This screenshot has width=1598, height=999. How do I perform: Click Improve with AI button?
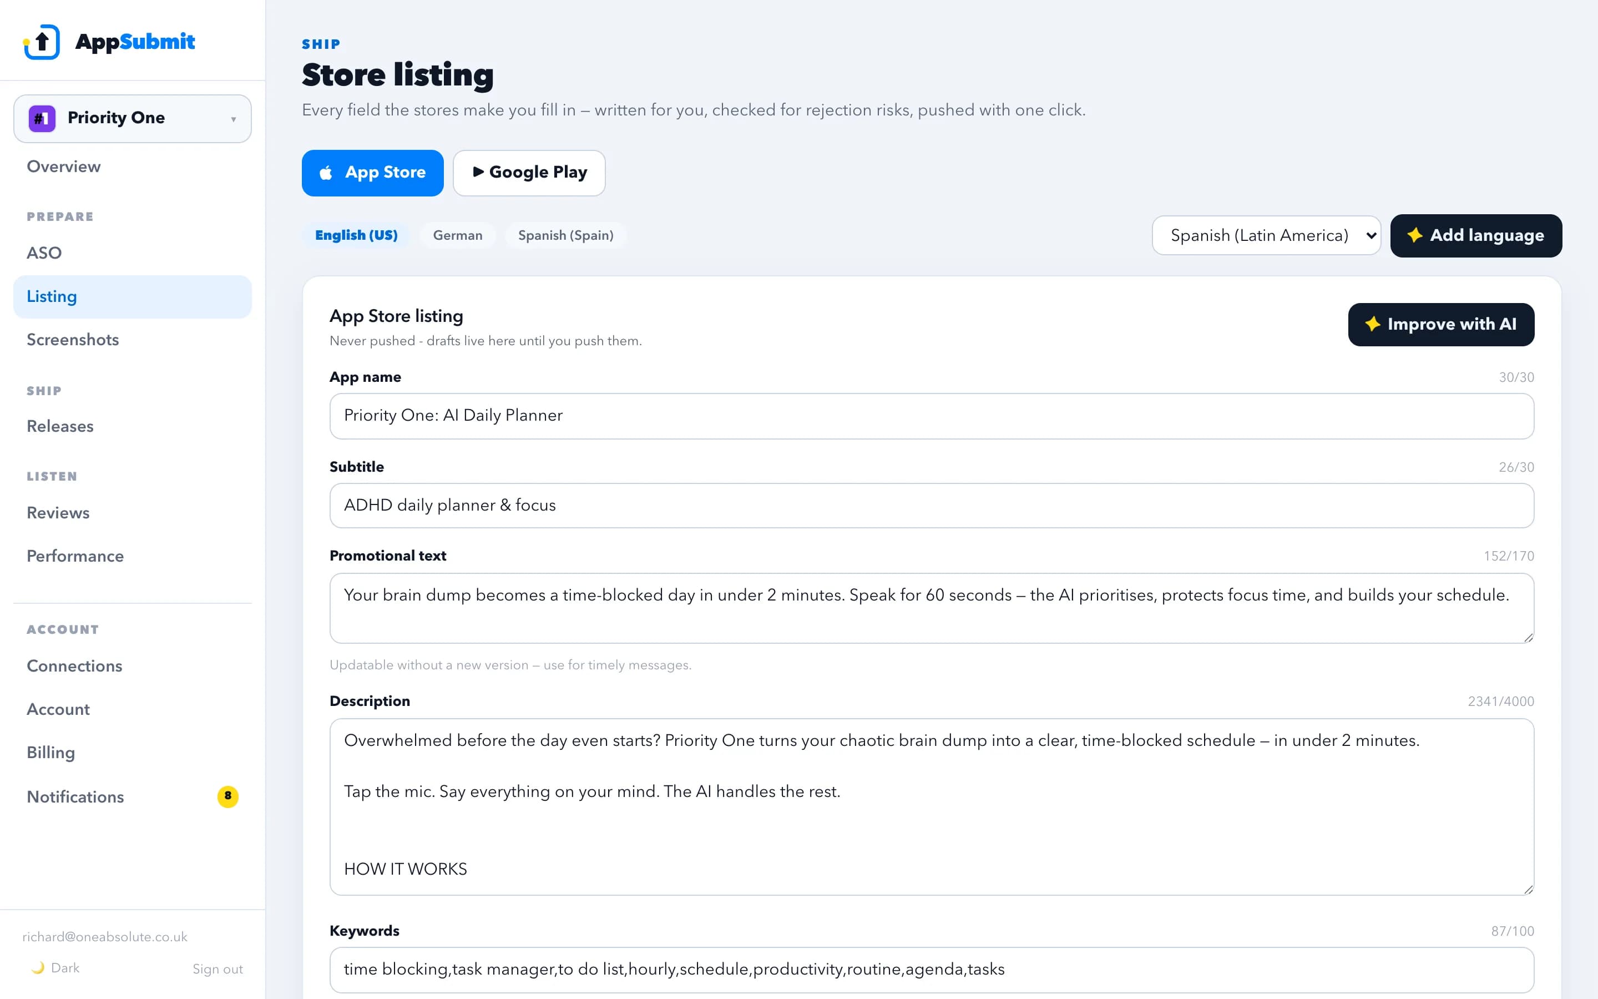click(x=1441, y=325)
